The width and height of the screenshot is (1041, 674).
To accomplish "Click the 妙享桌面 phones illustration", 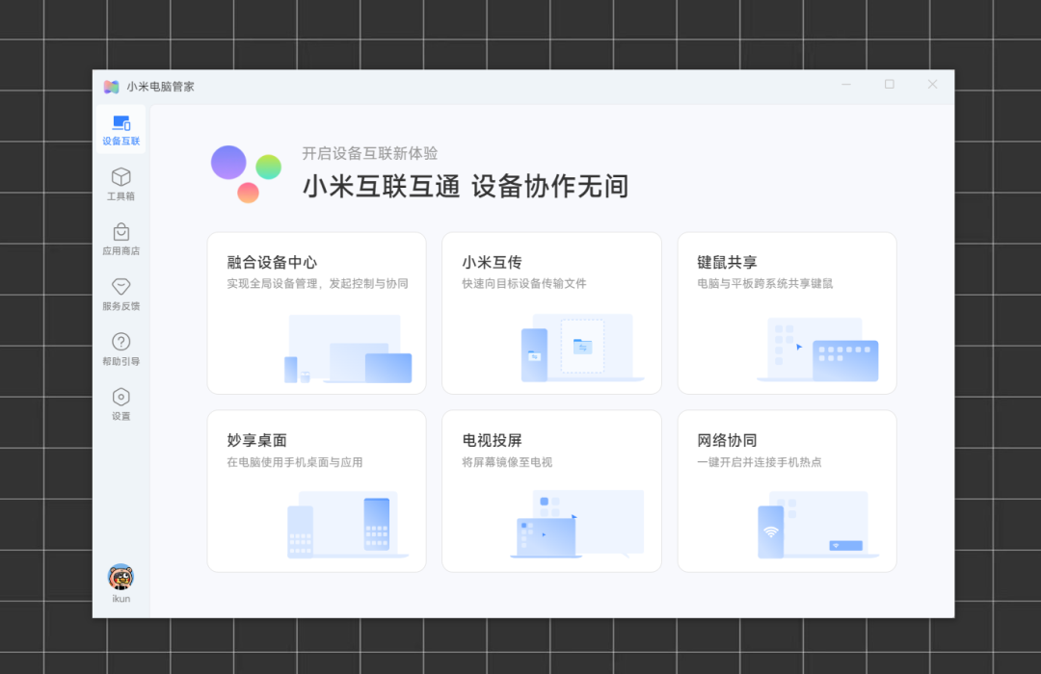I will (x=348, y=526).
